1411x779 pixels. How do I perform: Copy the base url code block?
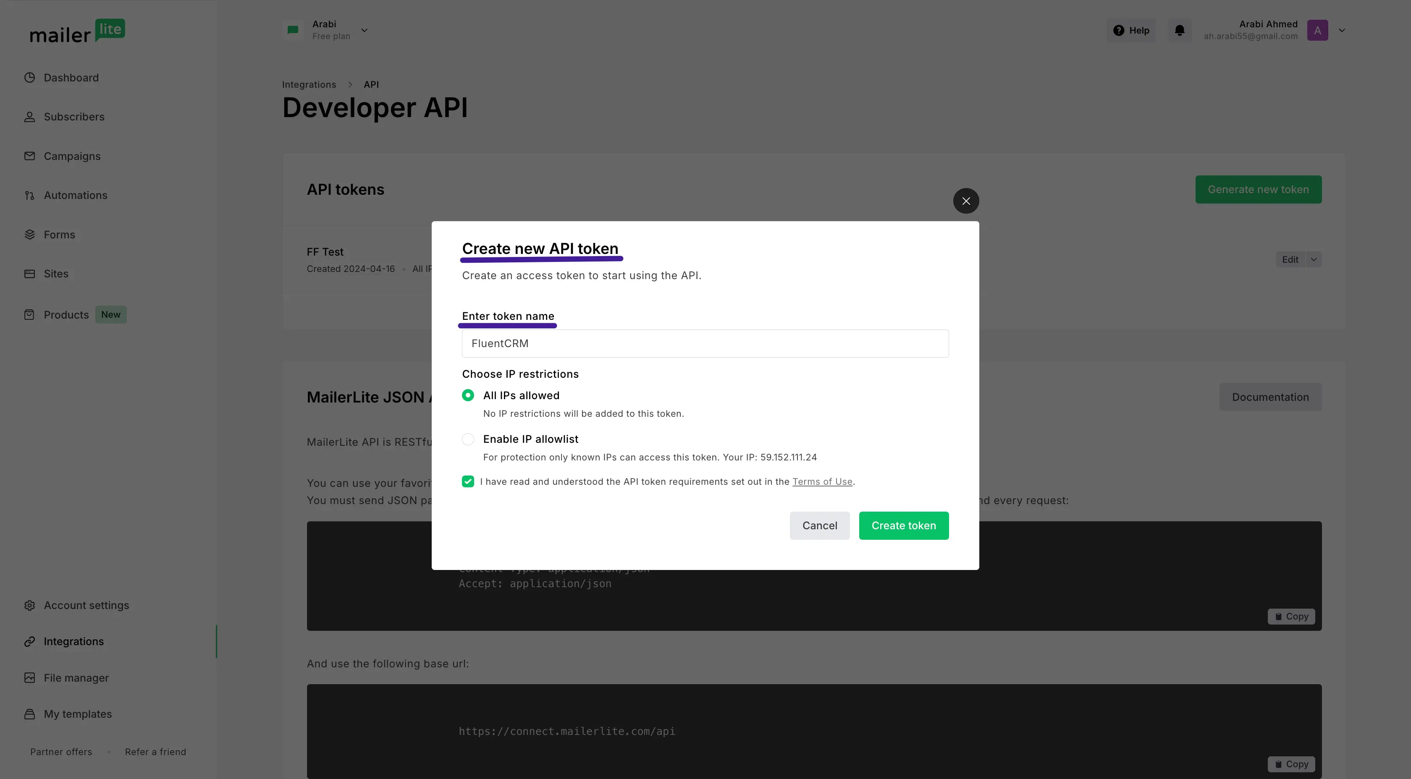[1291, 764]
